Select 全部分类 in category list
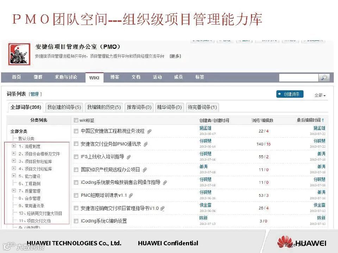This screenshot has height=253, width=338. click(19, 131)
